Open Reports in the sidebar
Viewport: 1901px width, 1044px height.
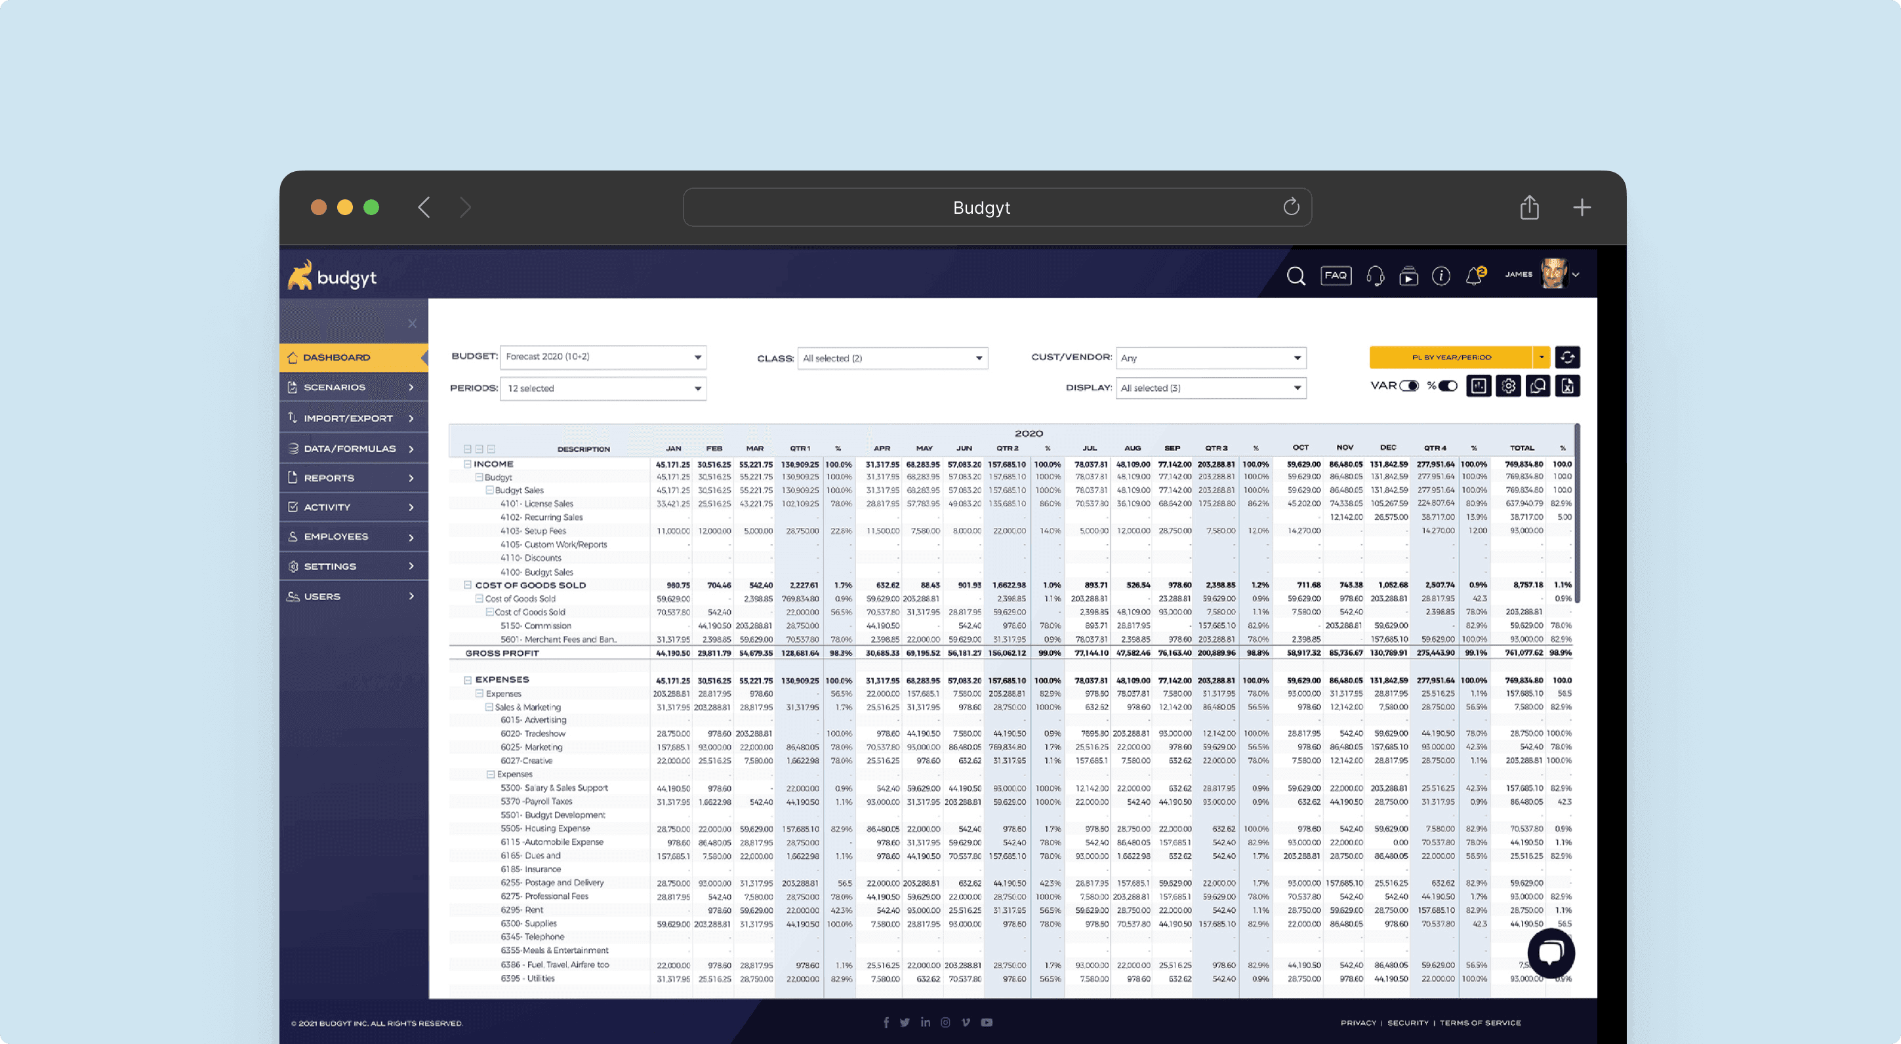coord(354,478)
